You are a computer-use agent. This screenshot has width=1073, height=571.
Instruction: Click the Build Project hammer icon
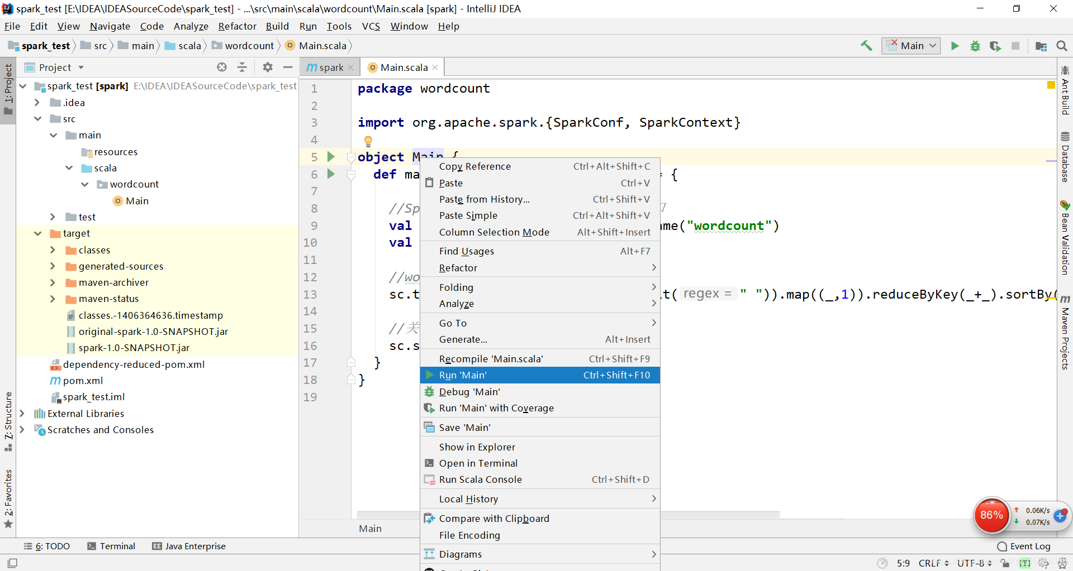click(x=866, y=46)
